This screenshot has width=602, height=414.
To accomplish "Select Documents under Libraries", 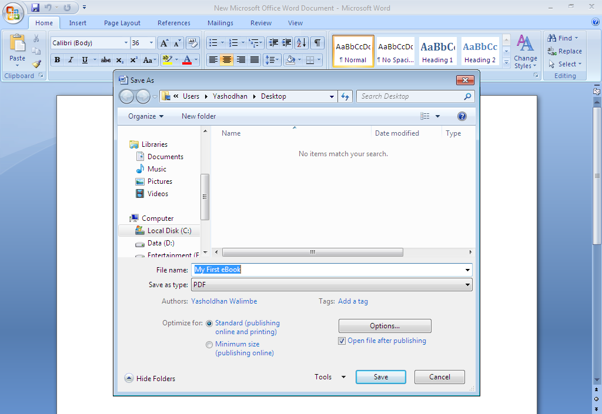I will tap(165, 157).
